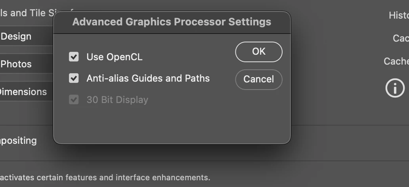The height and width of the screenshot is (187, 409).
Task: Click the "Anti-alias Guides and Paths" label
Action: click(148, 78)
